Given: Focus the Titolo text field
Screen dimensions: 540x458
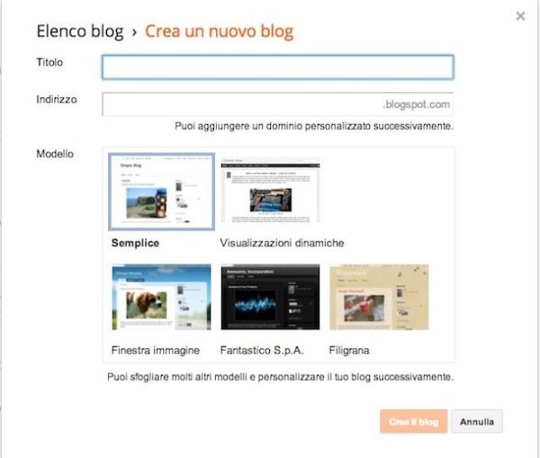Looking at the screenshot, I should point(277,67).
